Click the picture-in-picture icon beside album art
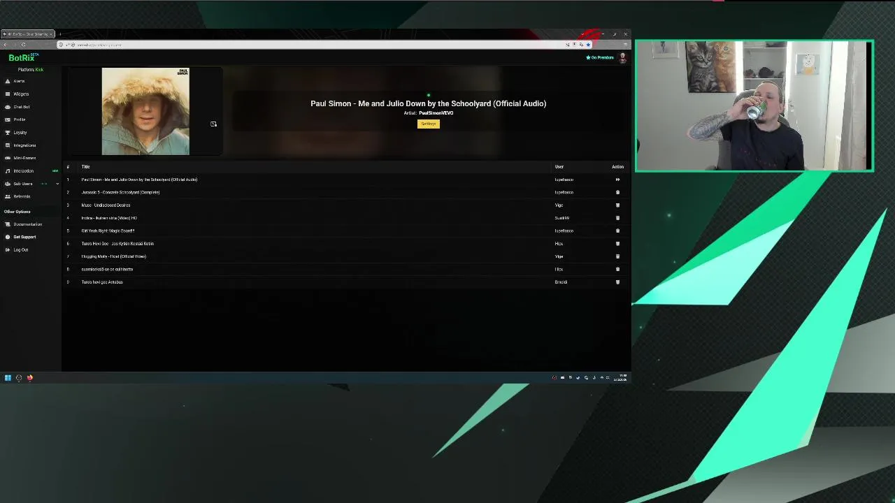Viewport: 895px width, 503px height. (x=213, y=124)
